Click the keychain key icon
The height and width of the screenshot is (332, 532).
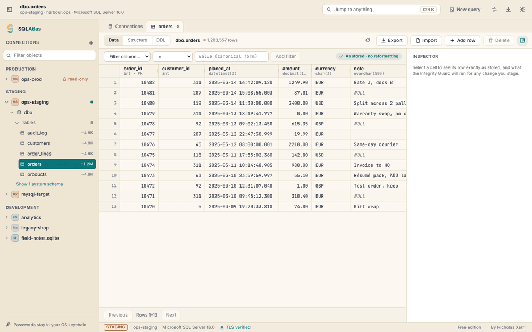(9, 325)
